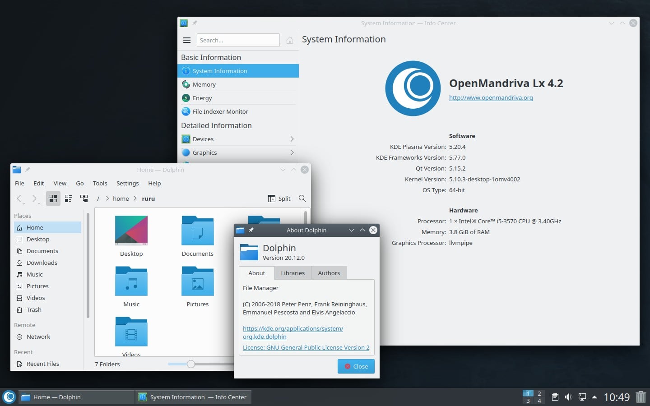Open Energy section in Info Center

click(202, 98)
